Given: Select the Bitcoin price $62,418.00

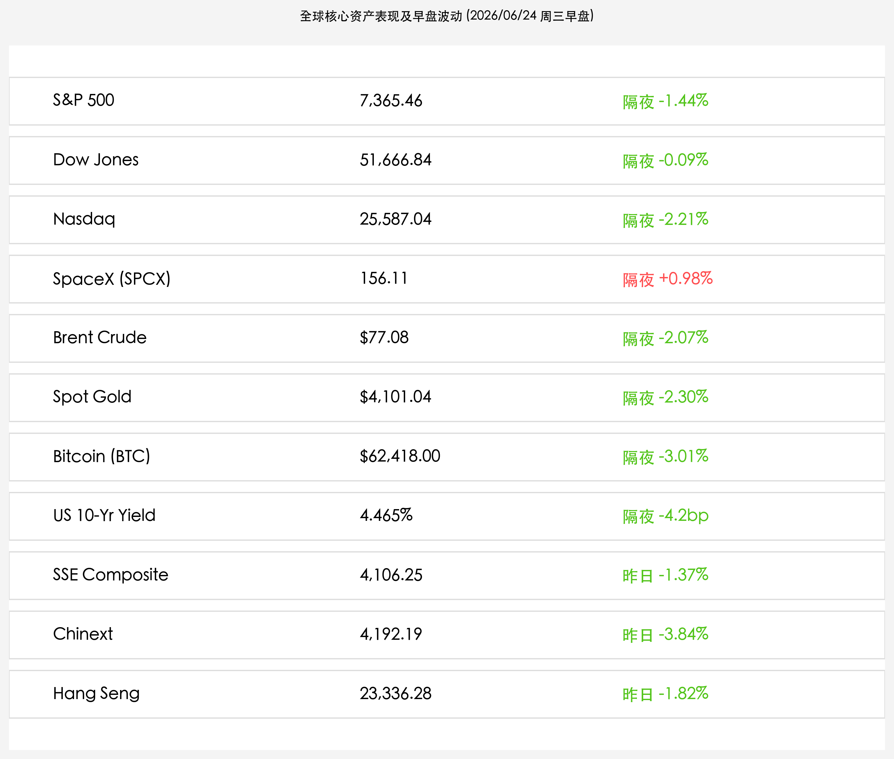Looking at the screenshot, I should pos(400,456).
